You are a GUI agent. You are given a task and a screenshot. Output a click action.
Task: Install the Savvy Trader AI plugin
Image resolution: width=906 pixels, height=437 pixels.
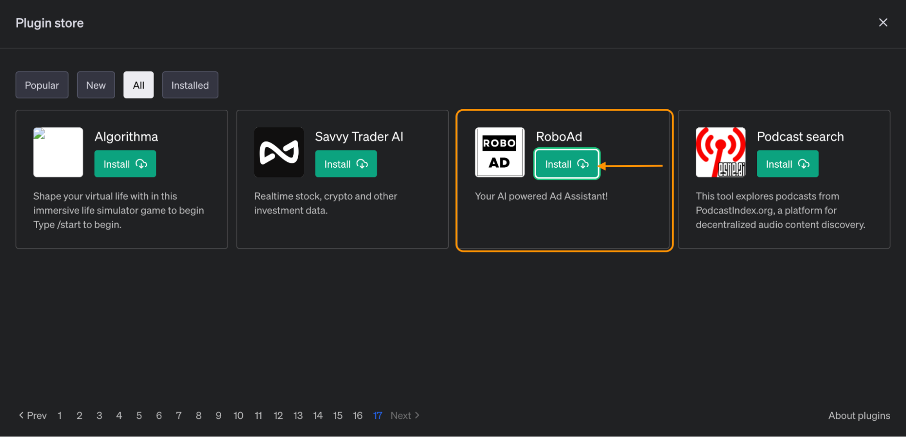(346, 164)
